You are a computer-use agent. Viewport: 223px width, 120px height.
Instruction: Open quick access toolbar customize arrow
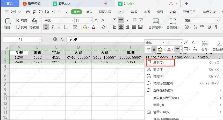pyautogui.click(x=67, y=12)
